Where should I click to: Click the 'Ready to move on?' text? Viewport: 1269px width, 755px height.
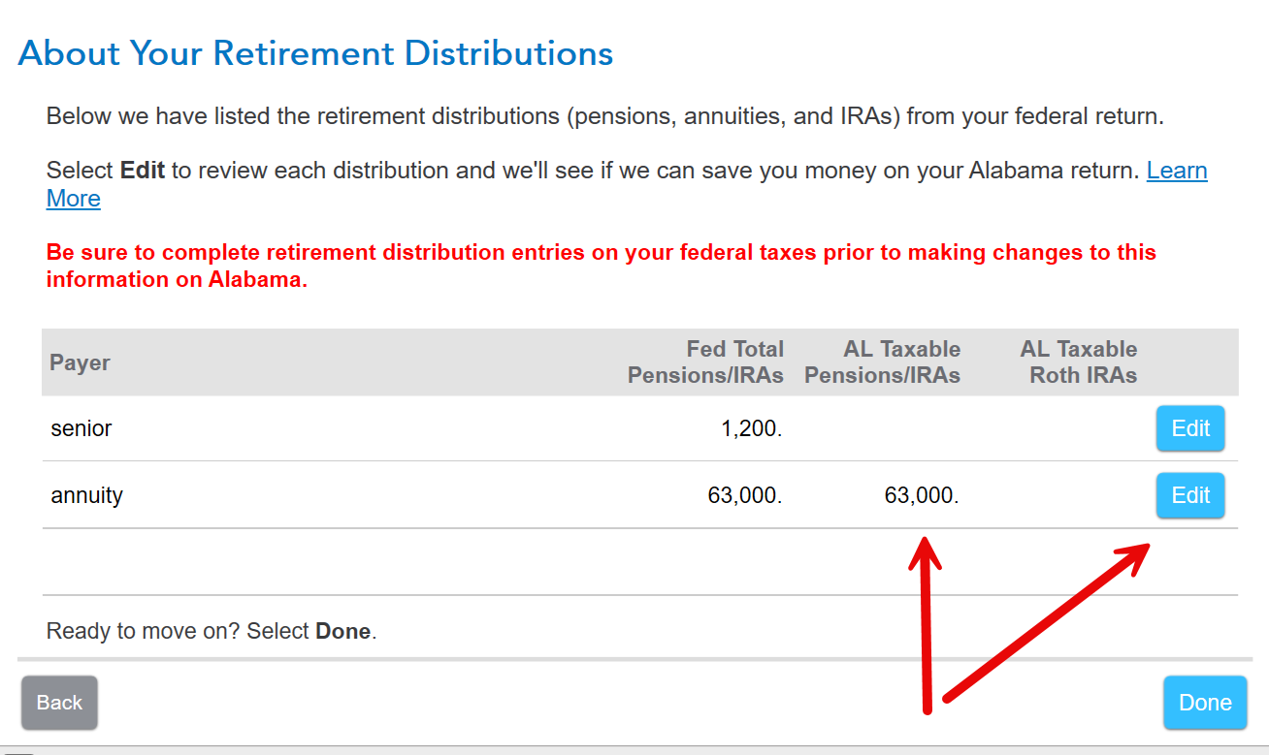tap(211, 631)
